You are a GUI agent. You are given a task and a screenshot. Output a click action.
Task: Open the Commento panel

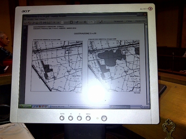pos(140,21)
